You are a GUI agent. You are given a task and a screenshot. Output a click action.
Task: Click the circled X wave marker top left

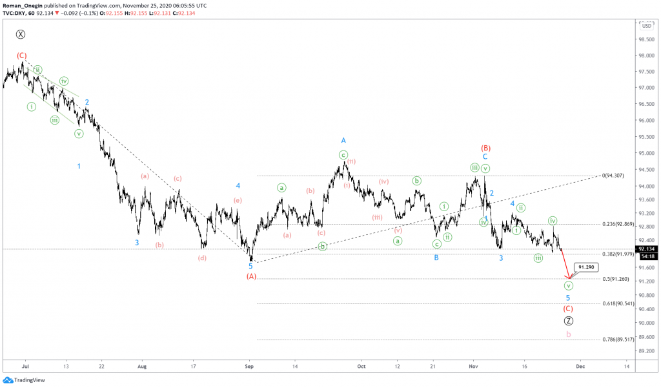point(21,35)
